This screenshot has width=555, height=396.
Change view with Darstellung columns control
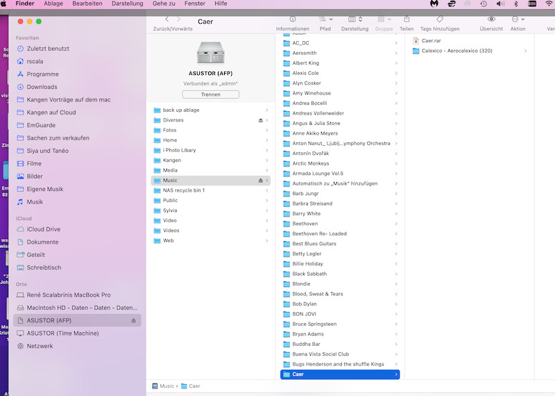coord(355,19)
